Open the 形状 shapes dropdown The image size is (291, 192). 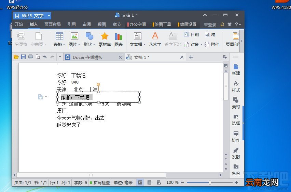click(89, 39)
